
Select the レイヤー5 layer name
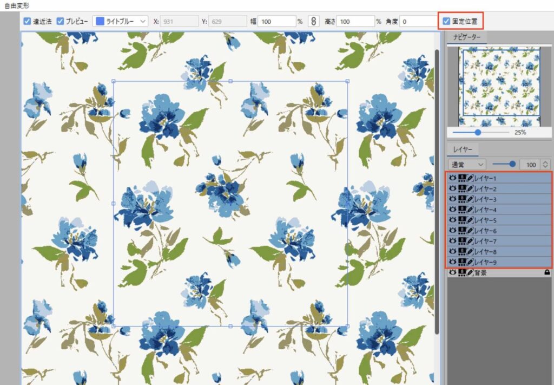pyautogui.click(x=485, y=220)
